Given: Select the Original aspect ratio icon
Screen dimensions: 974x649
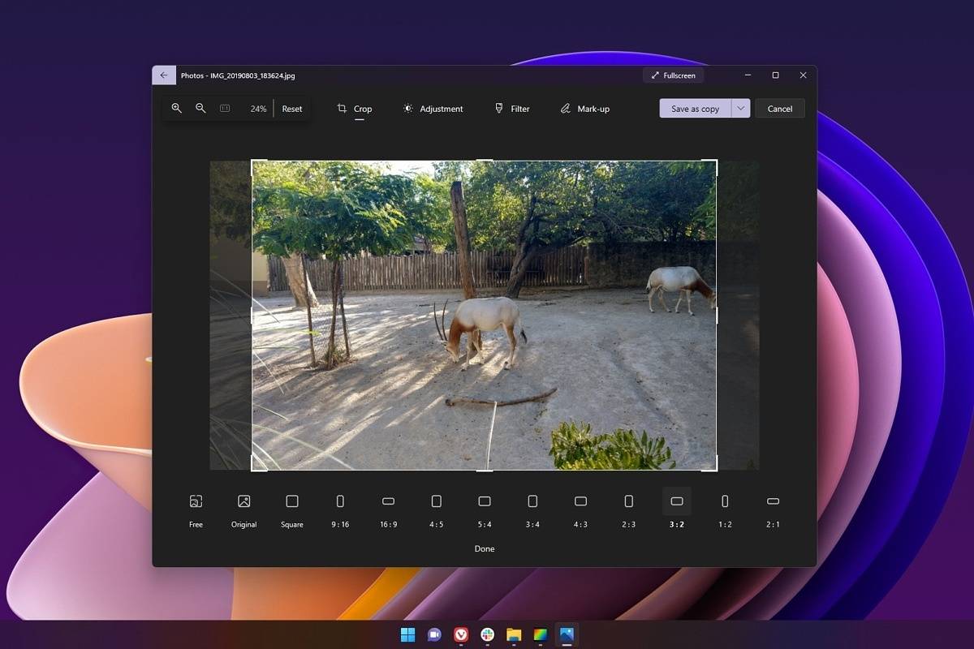Looking at the screenshot, I should pos(243,501).
